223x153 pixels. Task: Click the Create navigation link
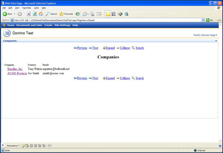48,25
